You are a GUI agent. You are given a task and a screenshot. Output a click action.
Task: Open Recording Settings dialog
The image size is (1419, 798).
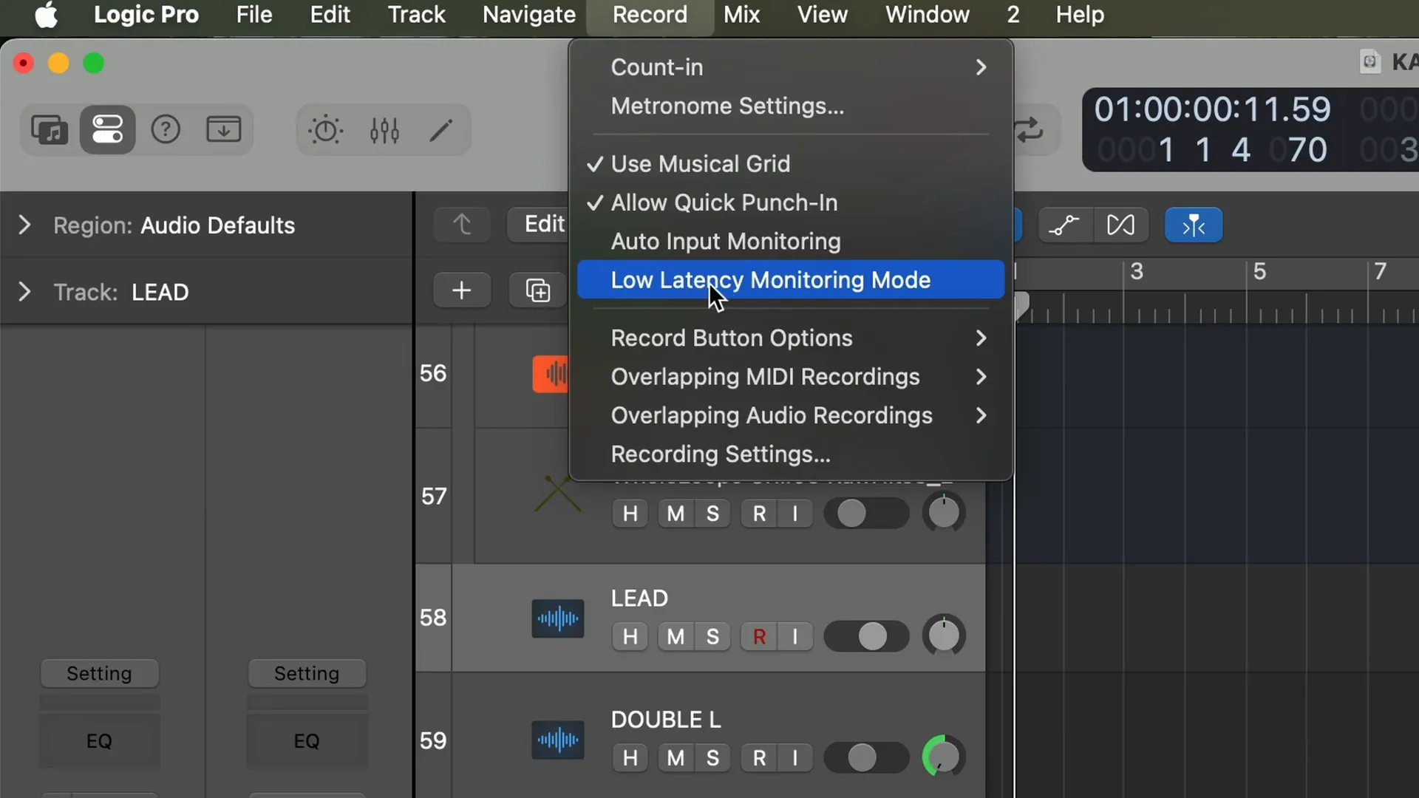[721, 453]
